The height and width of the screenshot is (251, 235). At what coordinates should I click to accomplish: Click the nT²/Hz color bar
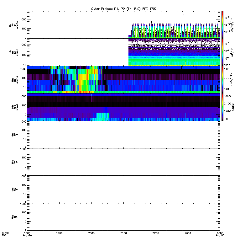tap(222, 52)
